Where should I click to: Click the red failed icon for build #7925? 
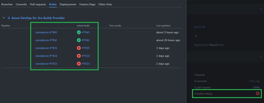point(79,48)
